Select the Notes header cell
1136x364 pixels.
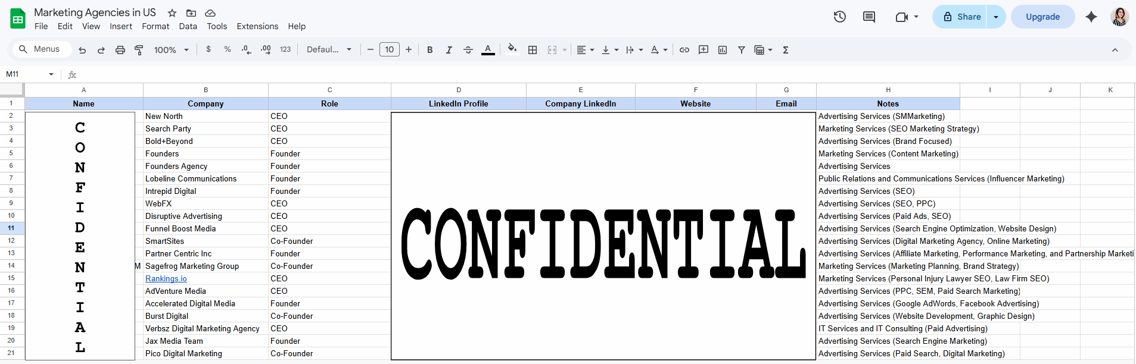coord(888,103)
